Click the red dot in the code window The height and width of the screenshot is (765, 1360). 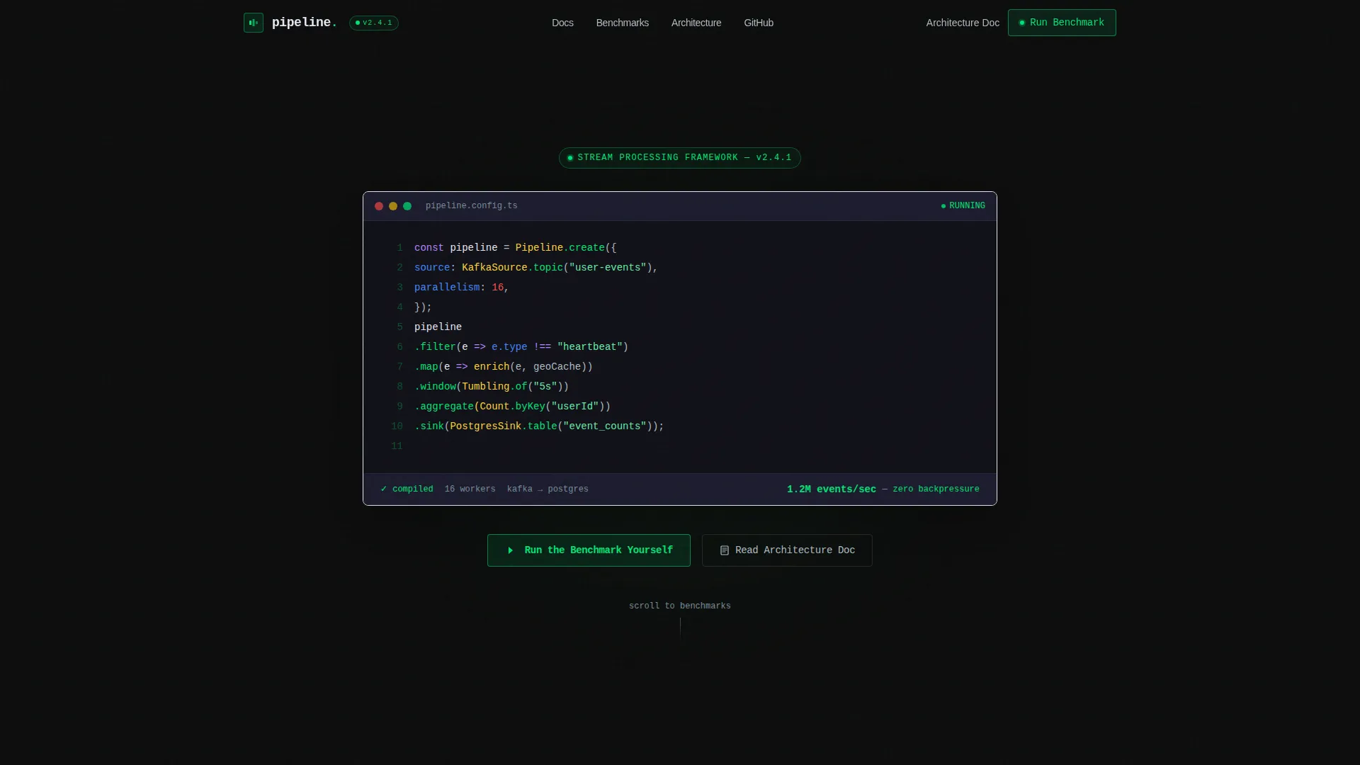point(379,206)
